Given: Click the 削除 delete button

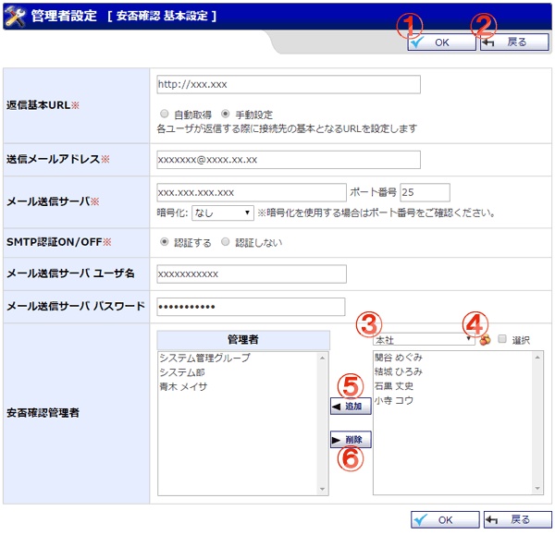Looking at the screenshot, I should pos(351,440).
